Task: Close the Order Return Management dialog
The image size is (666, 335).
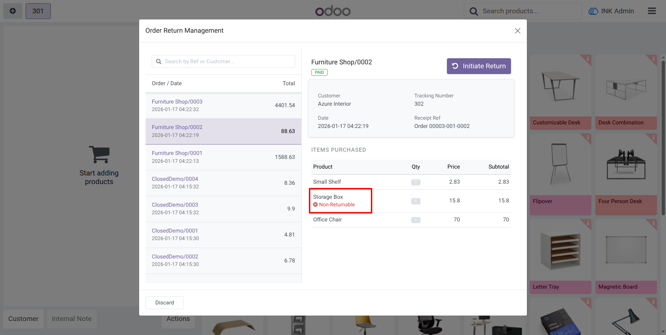Action: (518, 31)
